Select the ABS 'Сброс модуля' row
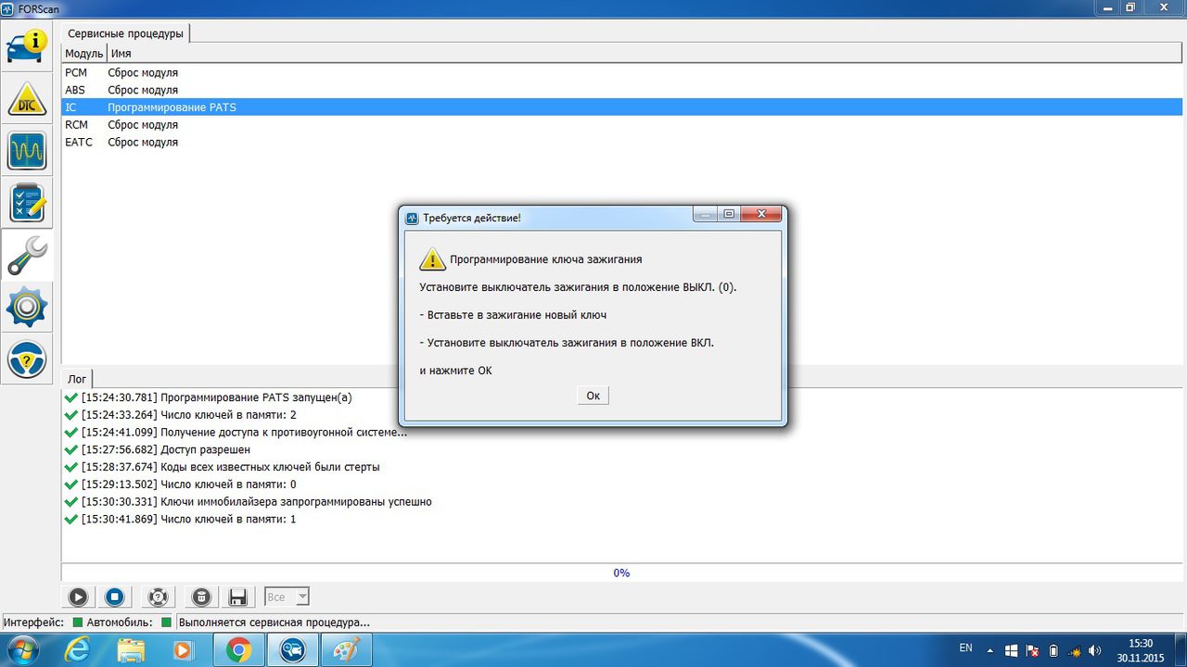The width and height of the screenshot is (1187, 667). click(x=622, y=90)
